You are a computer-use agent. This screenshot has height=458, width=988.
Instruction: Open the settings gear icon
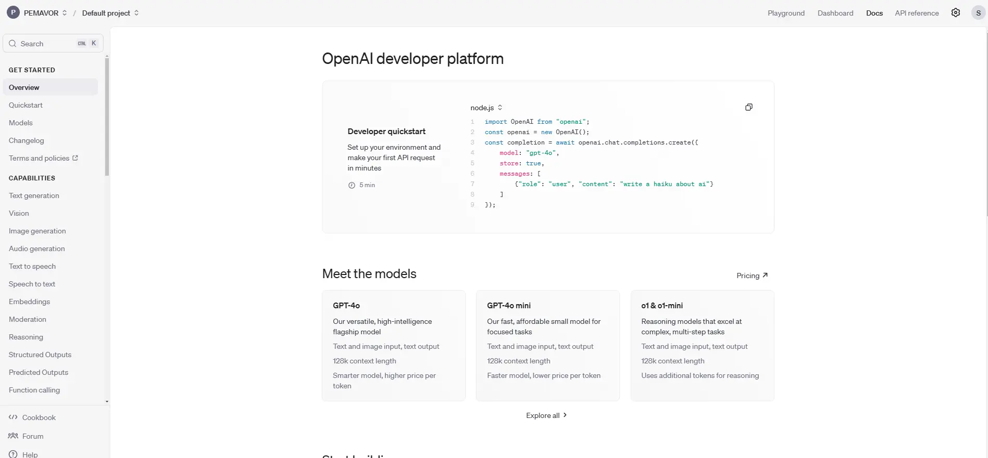click(x=955, y=13)
